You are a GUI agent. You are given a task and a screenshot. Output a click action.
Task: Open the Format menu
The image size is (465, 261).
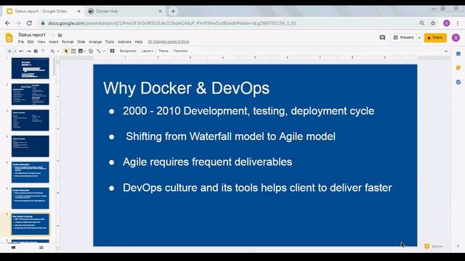click(x=68, y=42)
